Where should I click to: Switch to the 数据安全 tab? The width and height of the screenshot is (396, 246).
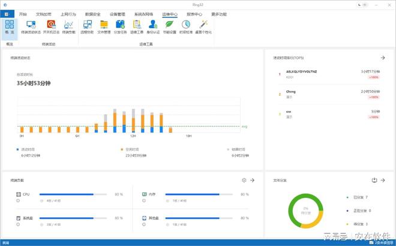coord(92,13)
